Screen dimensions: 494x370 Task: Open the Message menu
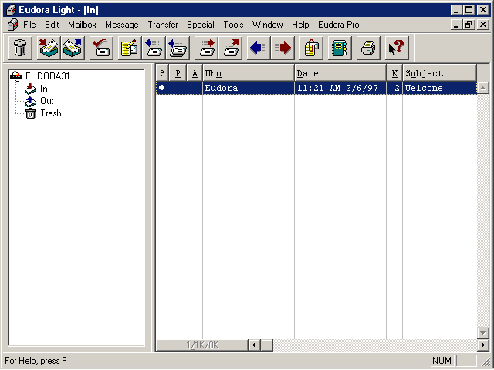click(x=122, y=25)
